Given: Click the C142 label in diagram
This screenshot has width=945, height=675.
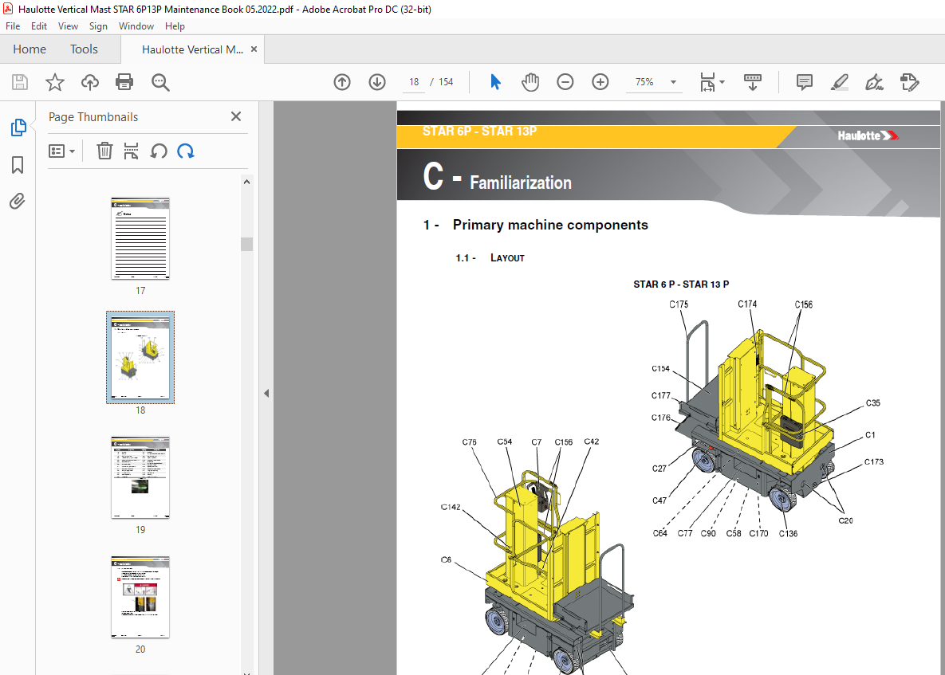Looking at the screenshot, I should point(451,507).
